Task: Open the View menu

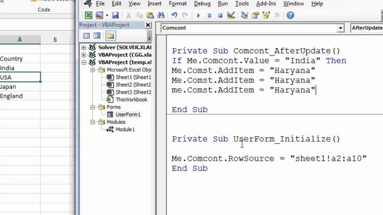Action: coord(134,4)
